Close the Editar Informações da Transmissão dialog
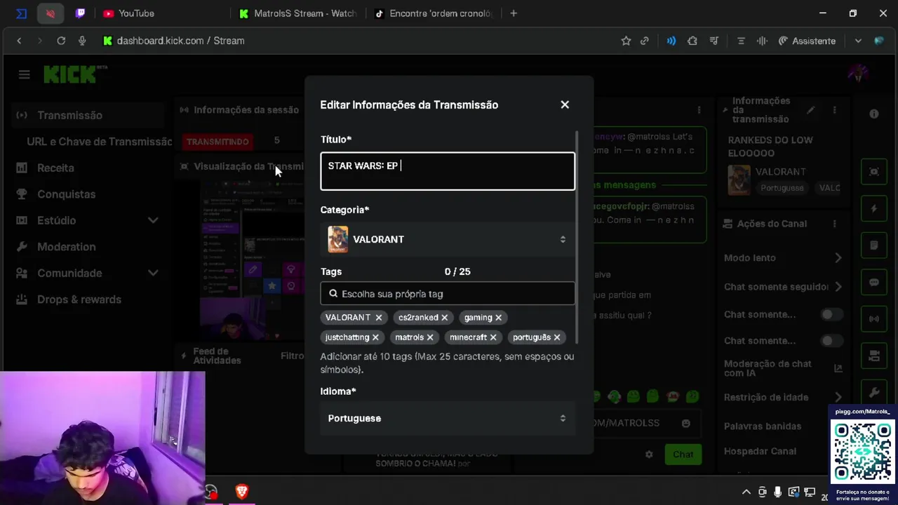Viewport: 898px width, 505px height. pos(565,105)
